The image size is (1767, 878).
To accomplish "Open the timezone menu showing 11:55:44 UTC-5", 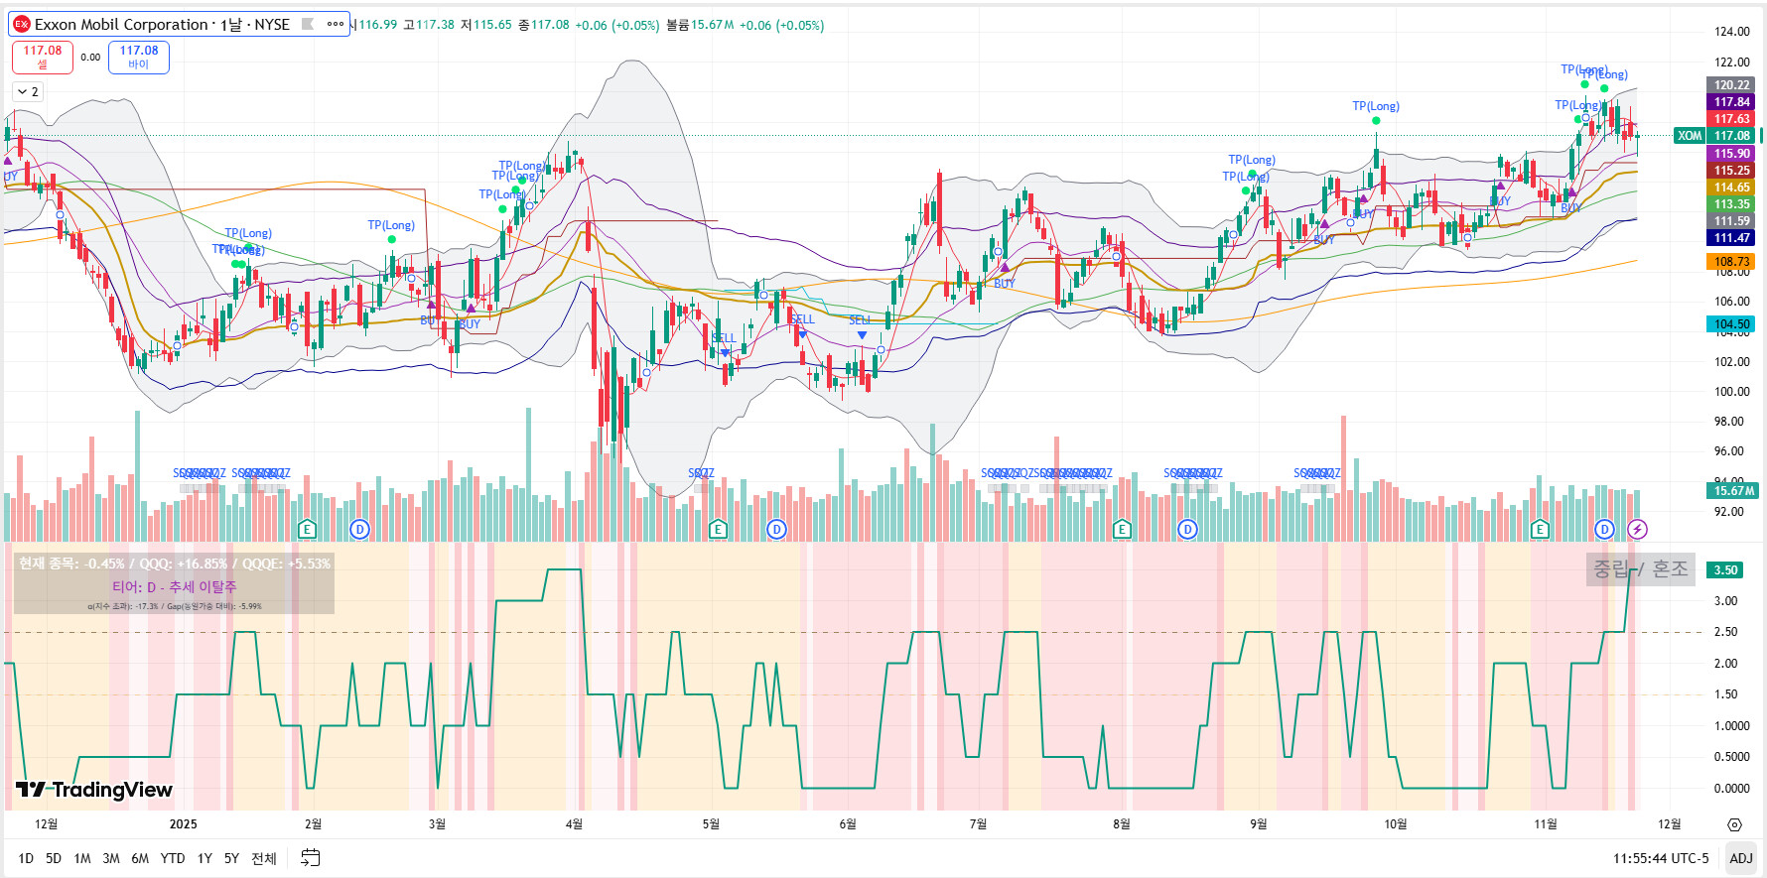I will point(1661,858).
